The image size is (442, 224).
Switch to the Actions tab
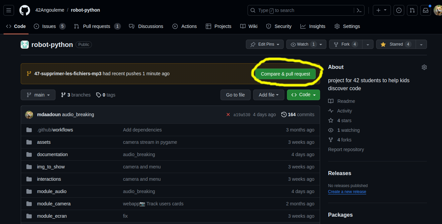click(x=184, y=26)
